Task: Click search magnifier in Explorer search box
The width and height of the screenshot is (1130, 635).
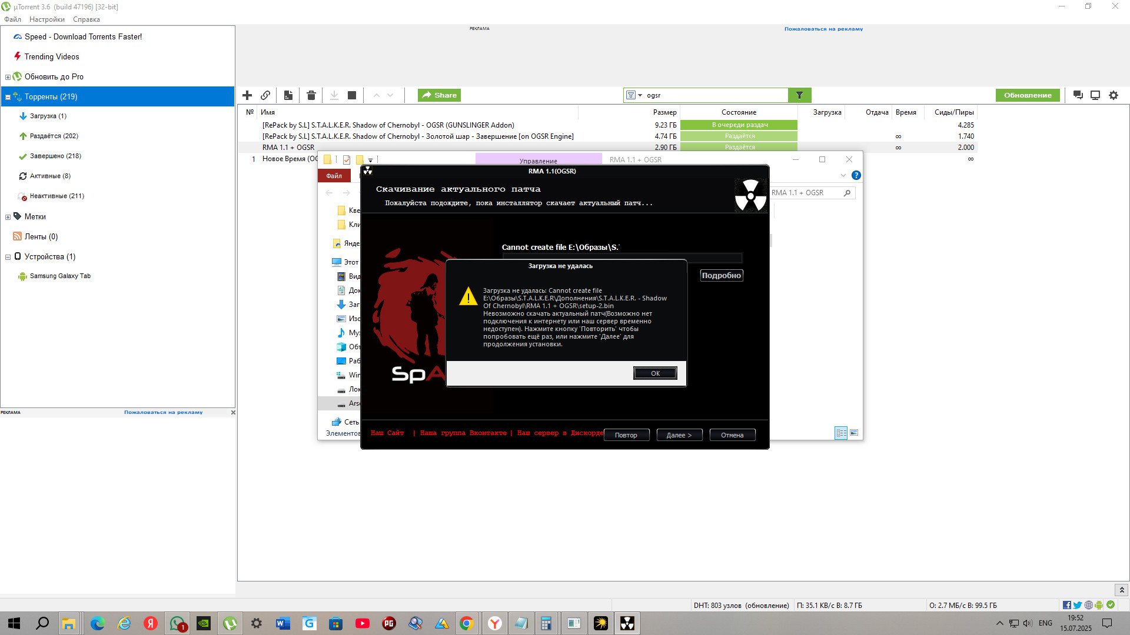Action: pyautogui.click(x=847, y=193)
